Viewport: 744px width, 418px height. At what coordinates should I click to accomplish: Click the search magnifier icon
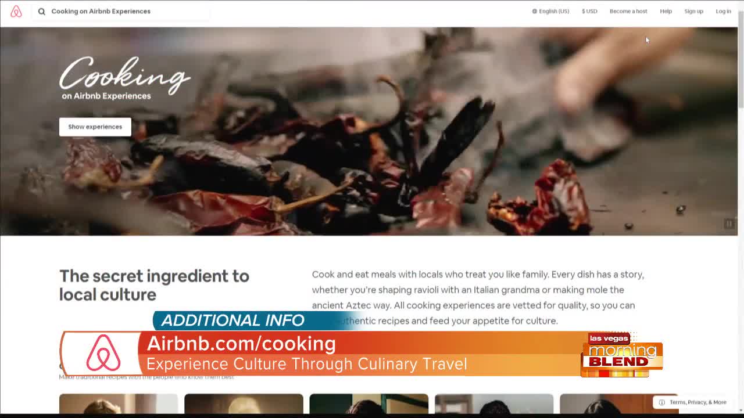[x=42, y=12]
